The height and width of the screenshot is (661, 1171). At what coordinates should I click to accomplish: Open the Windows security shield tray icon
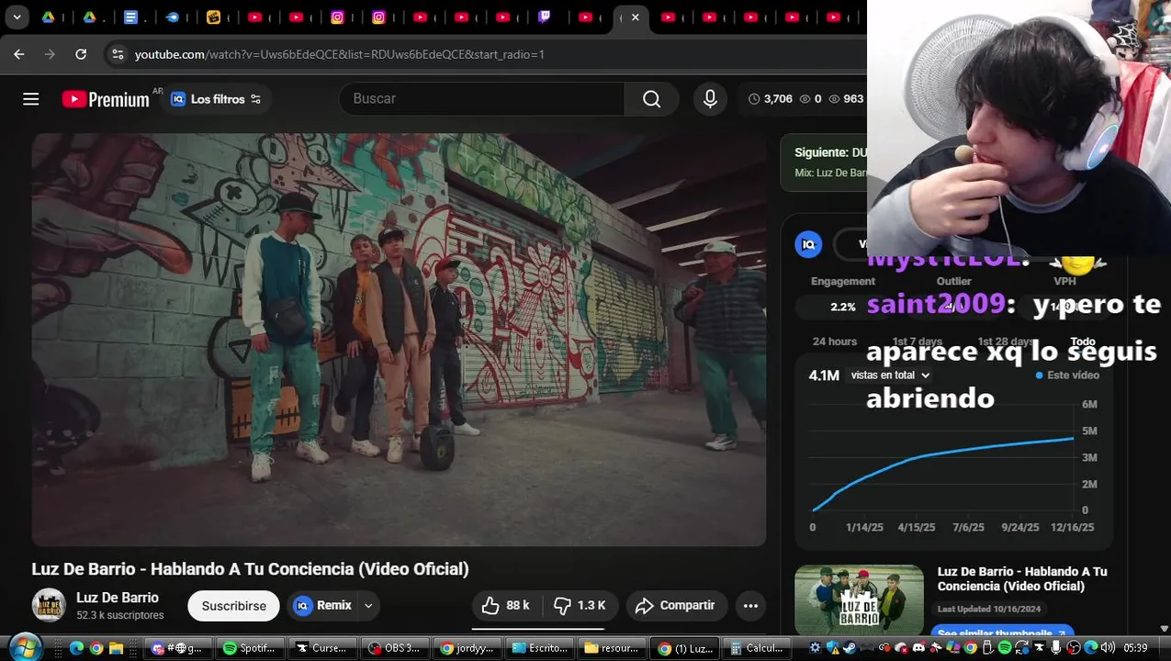(832, 648)
